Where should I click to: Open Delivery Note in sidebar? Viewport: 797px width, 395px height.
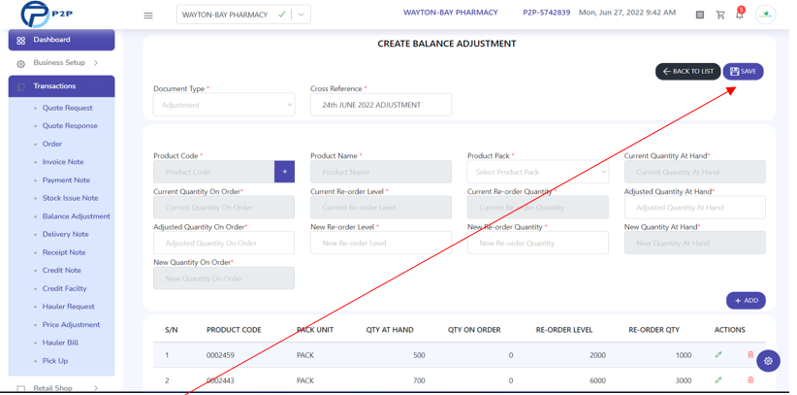[66, 234]
